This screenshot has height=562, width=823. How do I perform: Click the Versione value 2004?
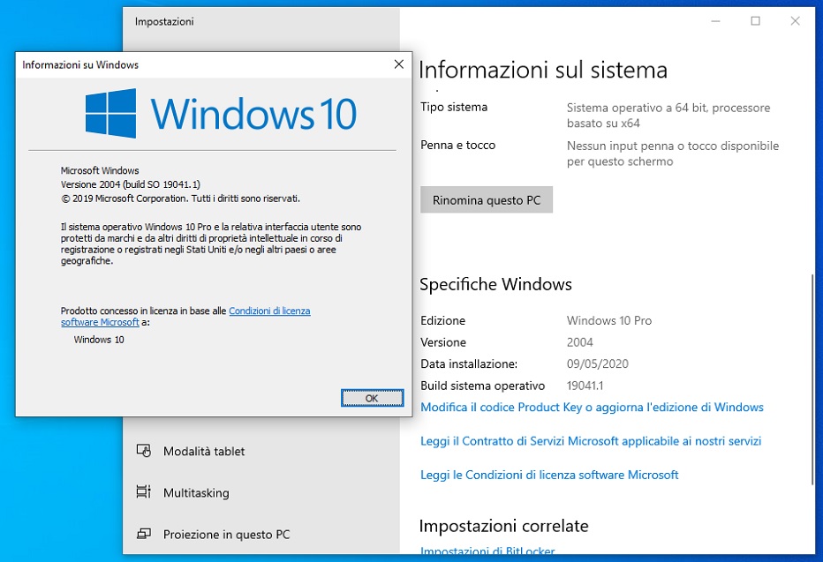579,342
